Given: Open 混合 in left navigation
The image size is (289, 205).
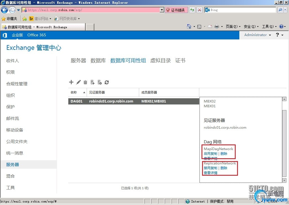Looking at the screenshot, I should point(10,176).
